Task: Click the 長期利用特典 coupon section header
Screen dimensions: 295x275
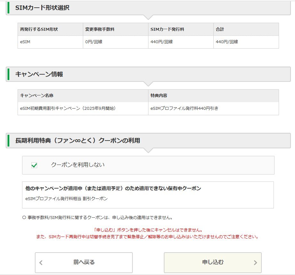Action: click(x=77, y=141)
